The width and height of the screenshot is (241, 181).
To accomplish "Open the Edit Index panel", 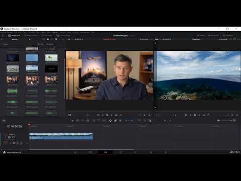I will pos(47,36).
